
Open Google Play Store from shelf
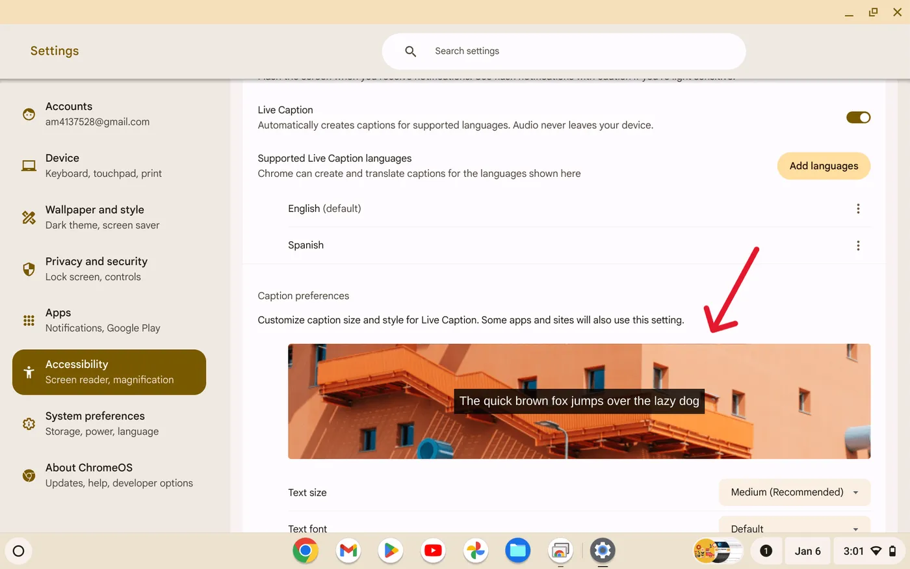click(391, 551)
